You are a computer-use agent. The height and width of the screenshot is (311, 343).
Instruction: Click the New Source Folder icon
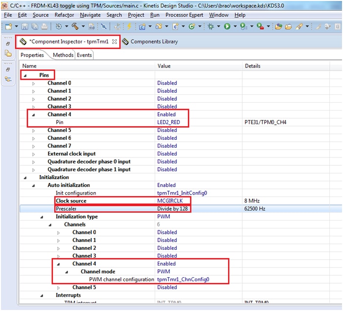pyautogui.click(x=159, y=26)
